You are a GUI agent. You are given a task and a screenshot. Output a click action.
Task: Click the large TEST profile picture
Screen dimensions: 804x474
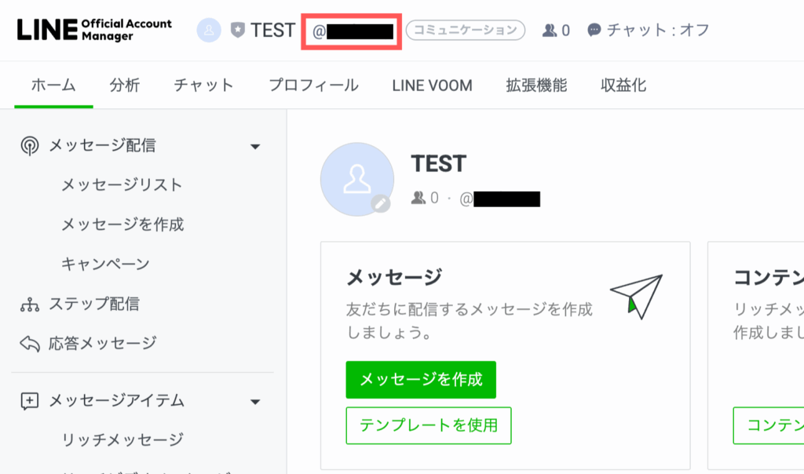tap(357, 180)
